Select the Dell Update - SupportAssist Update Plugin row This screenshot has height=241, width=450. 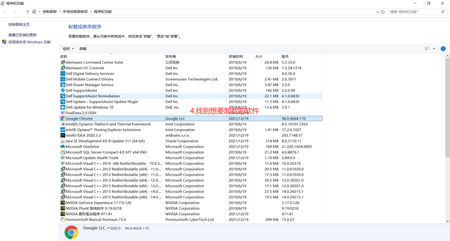click(191, 102)
